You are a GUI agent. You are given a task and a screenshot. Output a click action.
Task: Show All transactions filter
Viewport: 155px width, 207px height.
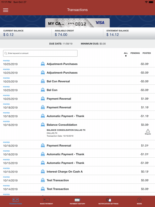click(x=126, y=53)
